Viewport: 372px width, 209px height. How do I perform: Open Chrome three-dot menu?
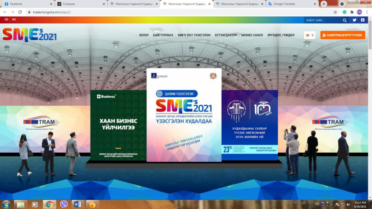367,12
